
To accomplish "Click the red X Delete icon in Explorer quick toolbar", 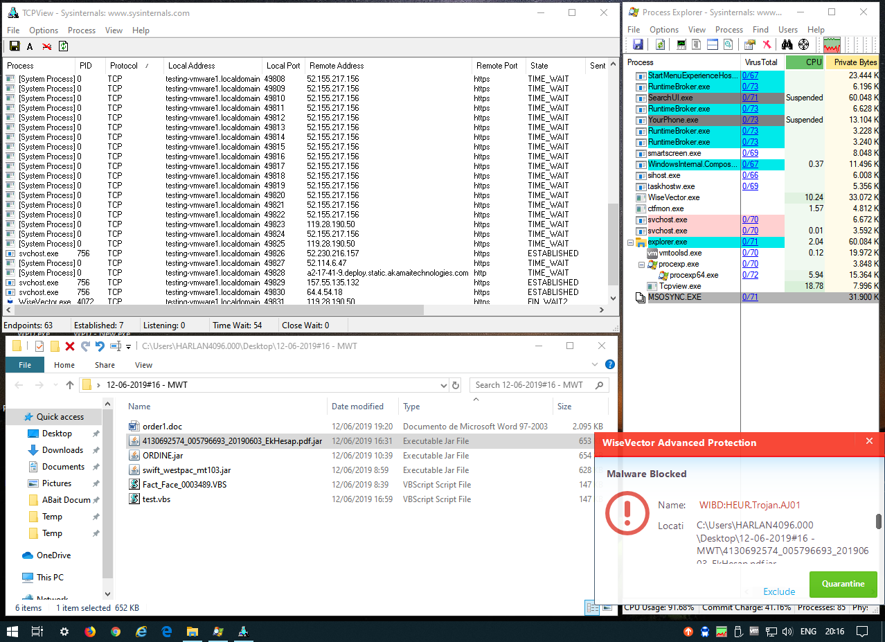I will coord(70,346).
